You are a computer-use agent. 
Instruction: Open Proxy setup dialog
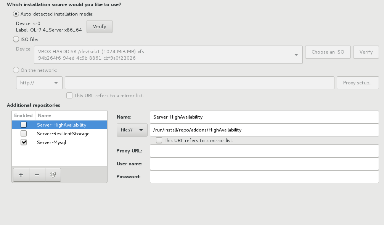(358, 83)
